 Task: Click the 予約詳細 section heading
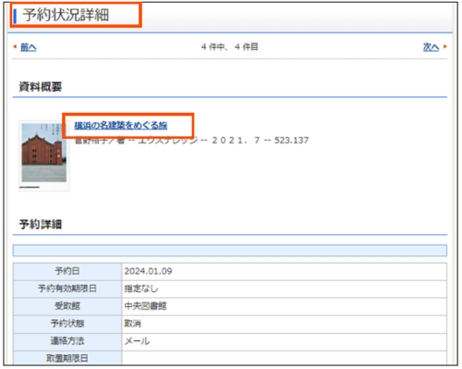[x=41, y=224]
